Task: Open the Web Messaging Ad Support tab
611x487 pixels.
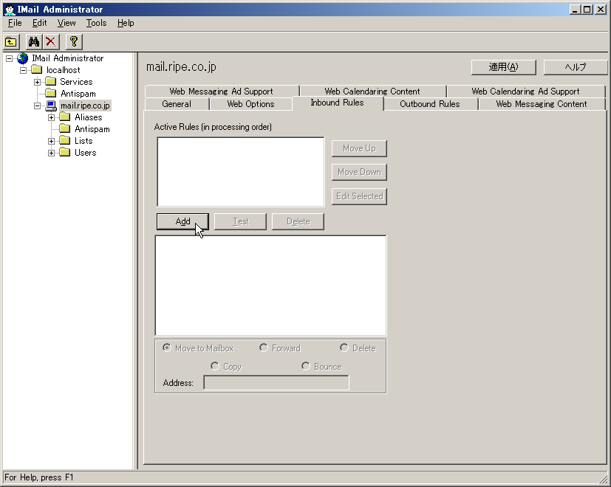Action: pos(222,91)
